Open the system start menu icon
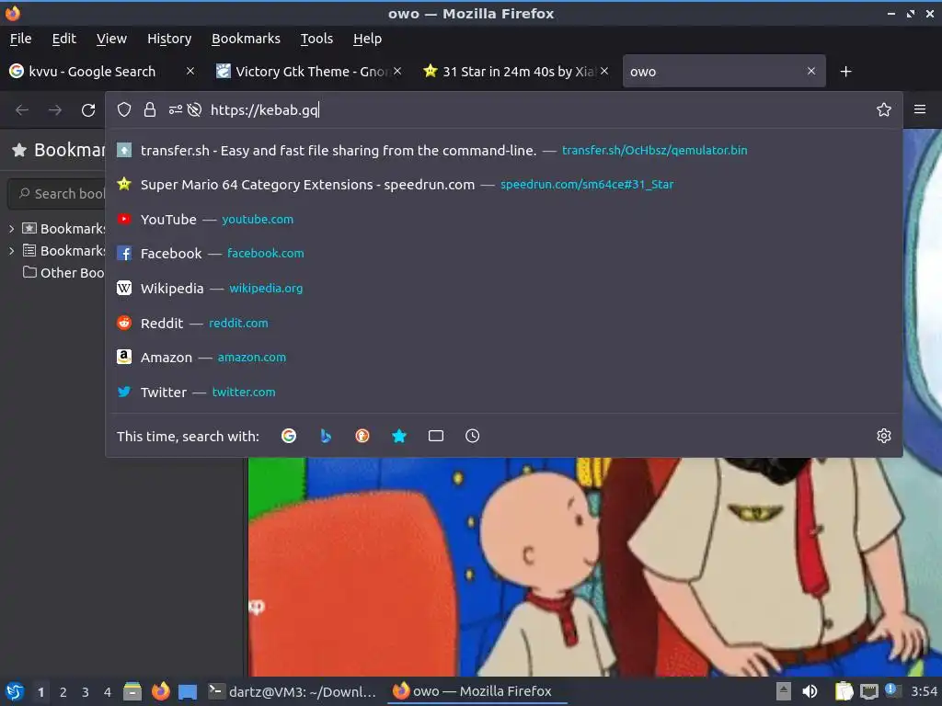 (x=15, y=691)
